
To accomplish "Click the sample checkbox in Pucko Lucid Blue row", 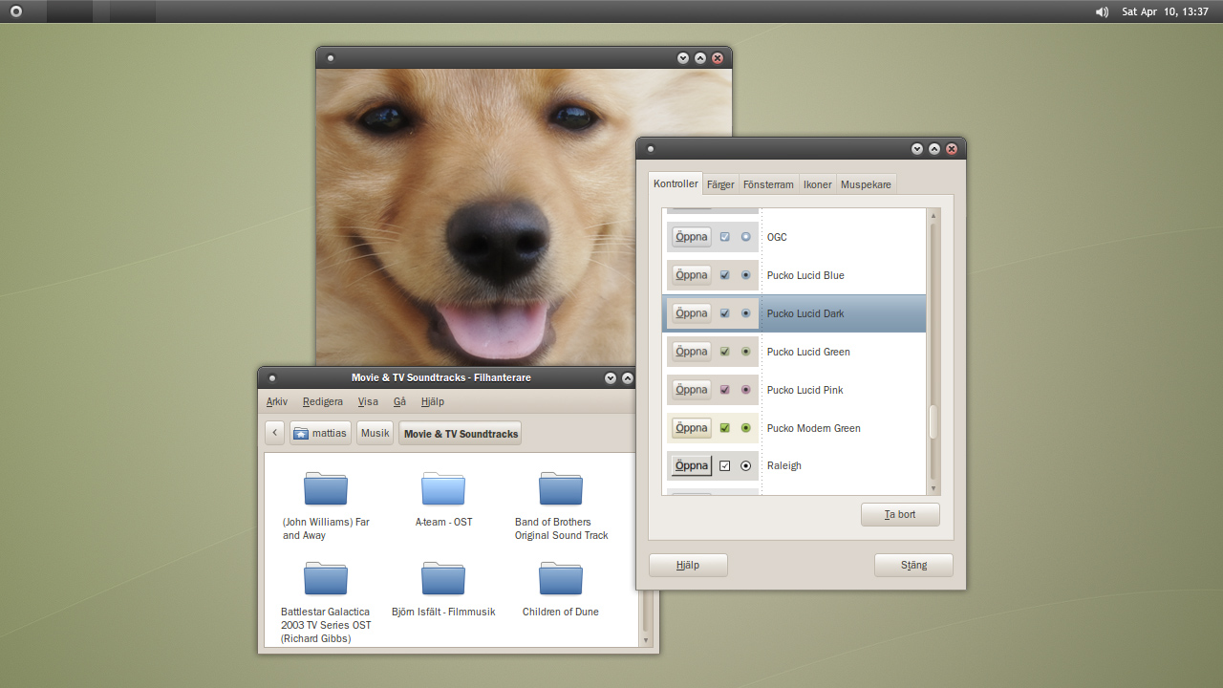I will [x=724, y=275].
